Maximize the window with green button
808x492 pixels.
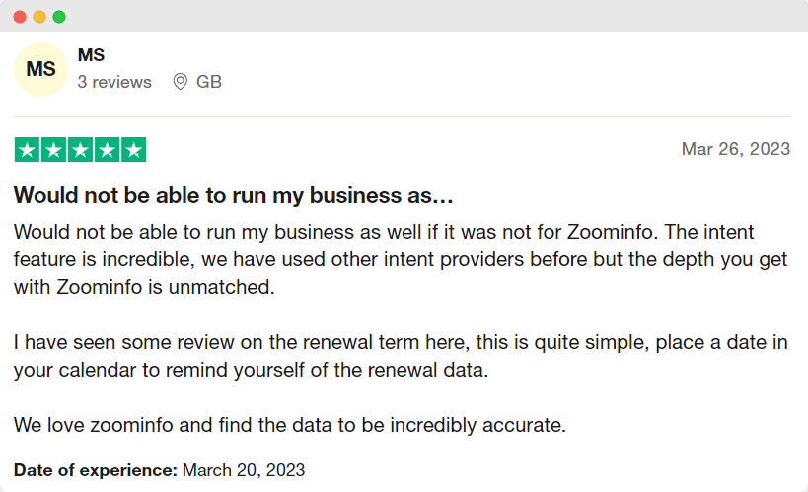click(x=59, y=17)
